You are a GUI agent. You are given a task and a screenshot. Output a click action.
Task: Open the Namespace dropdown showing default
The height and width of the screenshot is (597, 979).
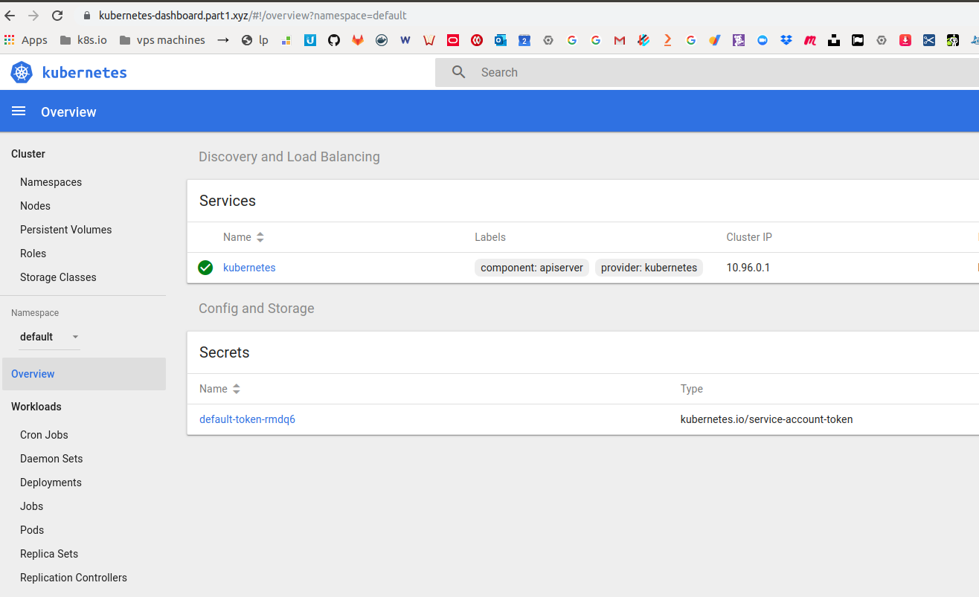point(50,337)
